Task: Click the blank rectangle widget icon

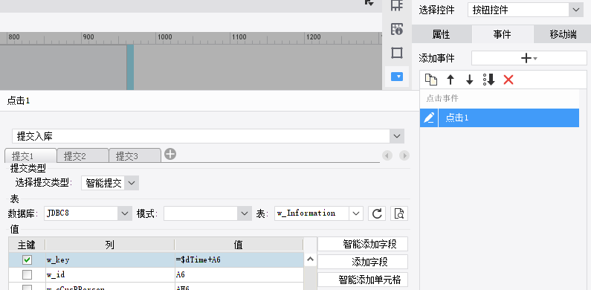Action: click(x=397, y=53)
